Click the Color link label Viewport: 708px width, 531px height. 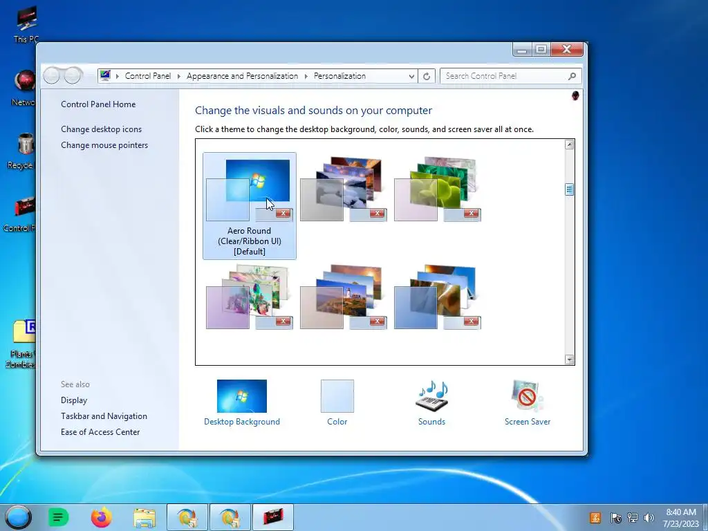pyautogui.click(x=337, y=422)
